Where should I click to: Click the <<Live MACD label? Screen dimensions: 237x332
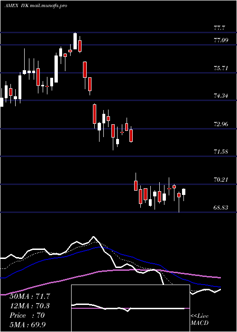click(x=200, y=320)
